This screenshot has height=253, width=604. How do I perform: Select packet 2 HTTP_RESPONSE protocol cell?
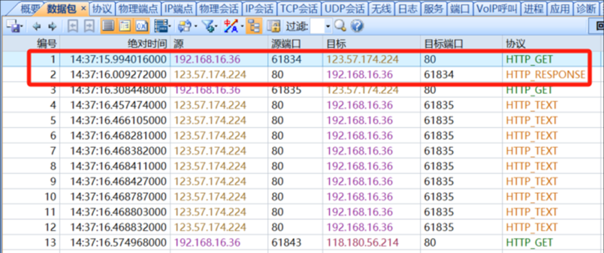tap(546, 75)
